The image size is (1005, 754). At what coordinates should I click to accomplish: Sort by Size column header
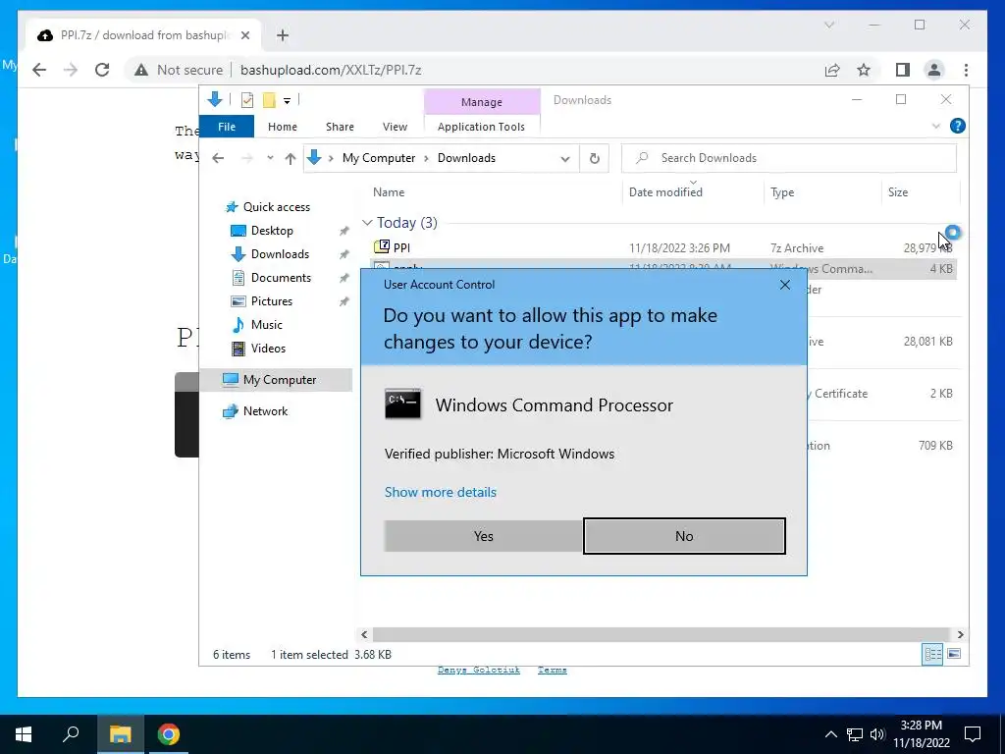897,192
